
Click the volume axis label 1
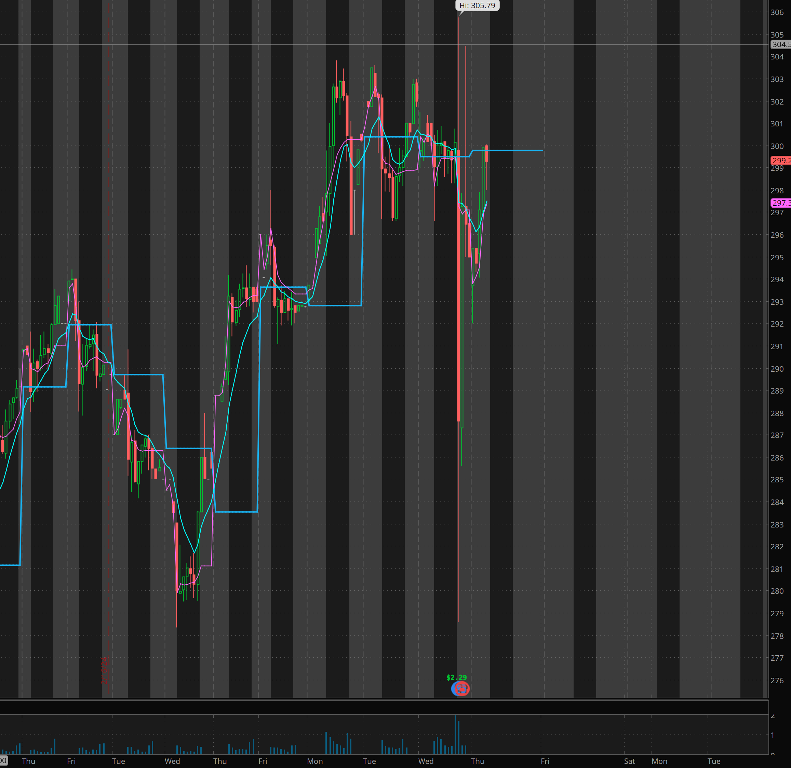pos(773,735)
